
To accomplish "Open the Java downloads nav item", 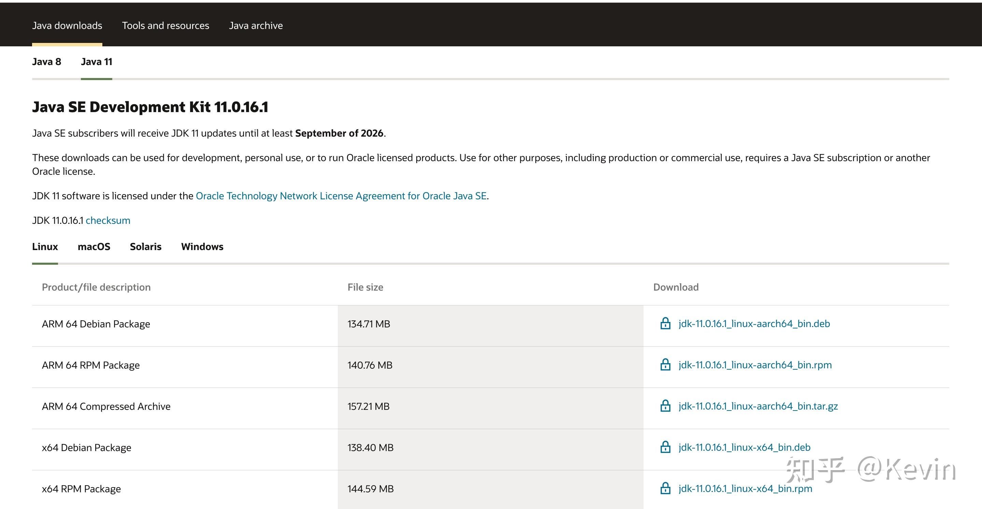I will 67,26.
